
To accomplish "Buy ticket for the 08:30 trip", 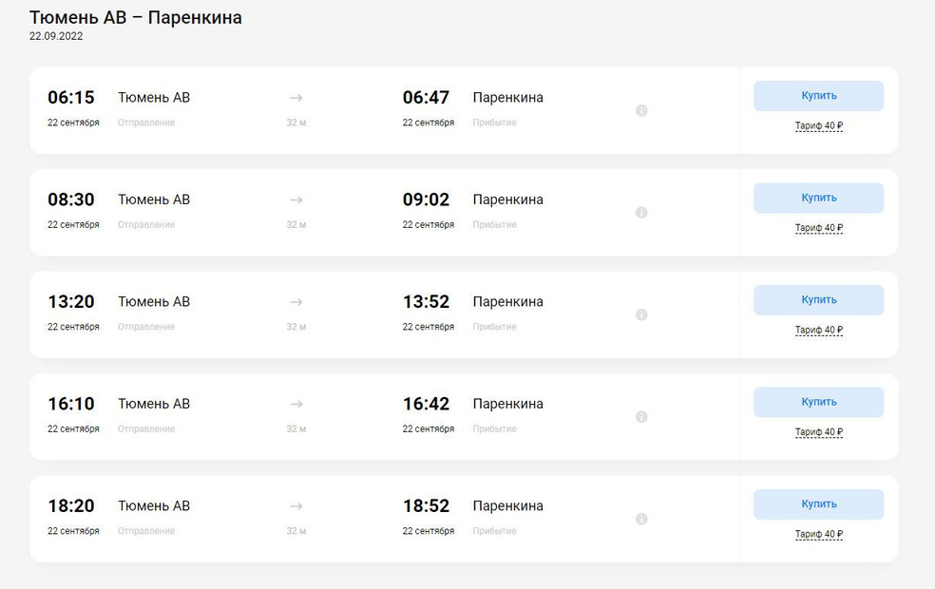I will pyautogui.click(x=818, y=198).
